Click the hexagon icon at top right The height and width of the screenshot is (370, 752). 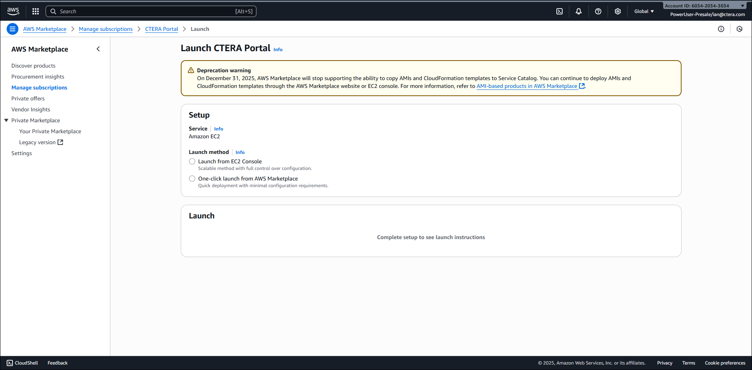(739, 29)
